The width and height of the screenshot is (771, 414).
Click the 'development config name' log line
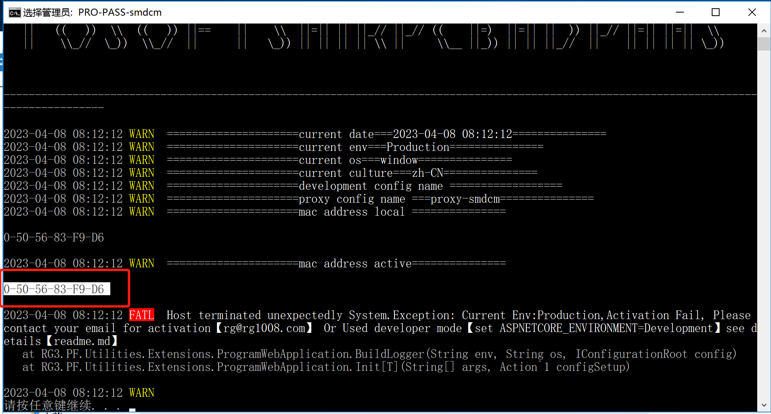click(x=283, y=186)
